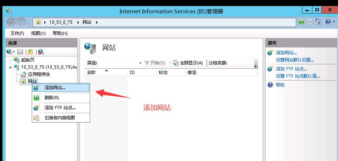Collapse the 10_53_0_75 server tree node
338x161 pixels.
click(x=11, y=67)
